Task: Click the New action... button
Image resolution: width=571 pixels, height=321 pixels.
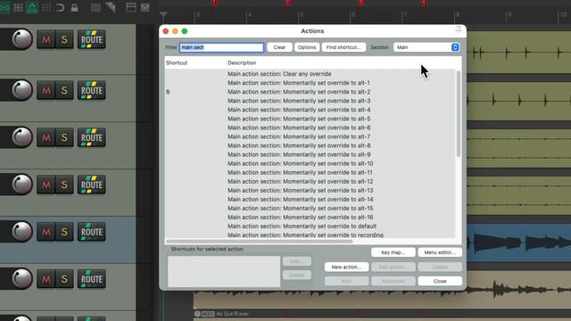Action: point(346,267)
